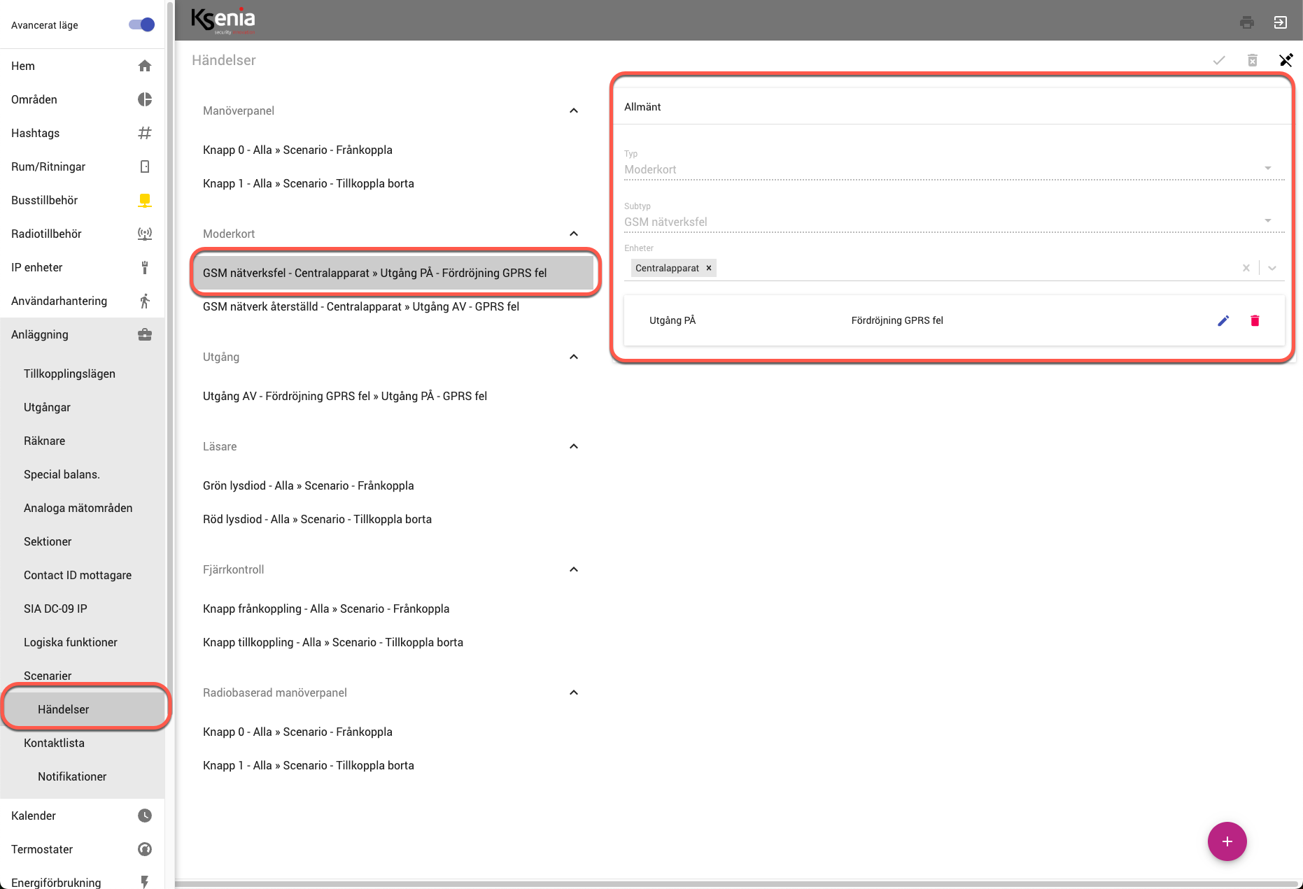The height and width of the screenshot is (889, 1303).
Task: Toggle the Avancerat läge switch
Action: click(141, 24)
